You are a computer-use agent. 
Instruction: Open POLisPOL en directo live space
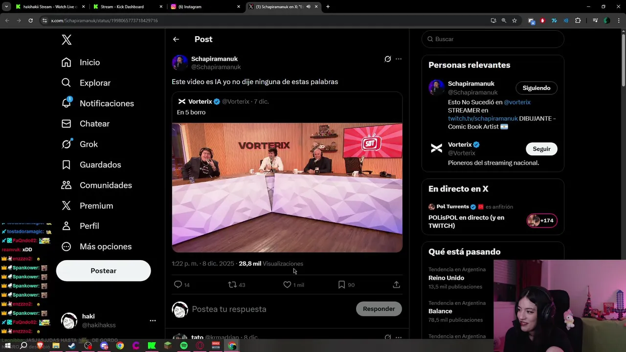tap(466, 221)
